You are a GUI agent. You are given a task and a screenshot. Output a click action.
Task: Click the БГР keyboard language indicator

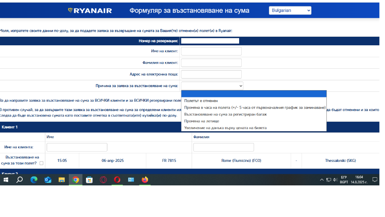[x=344, y=180]
